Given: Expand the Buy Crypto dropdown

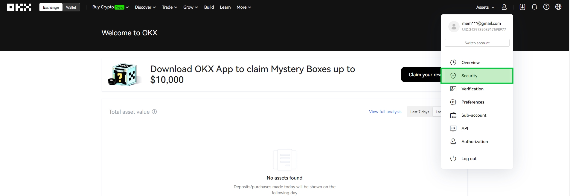Looking at the screenshot, I should click(111, 7).
